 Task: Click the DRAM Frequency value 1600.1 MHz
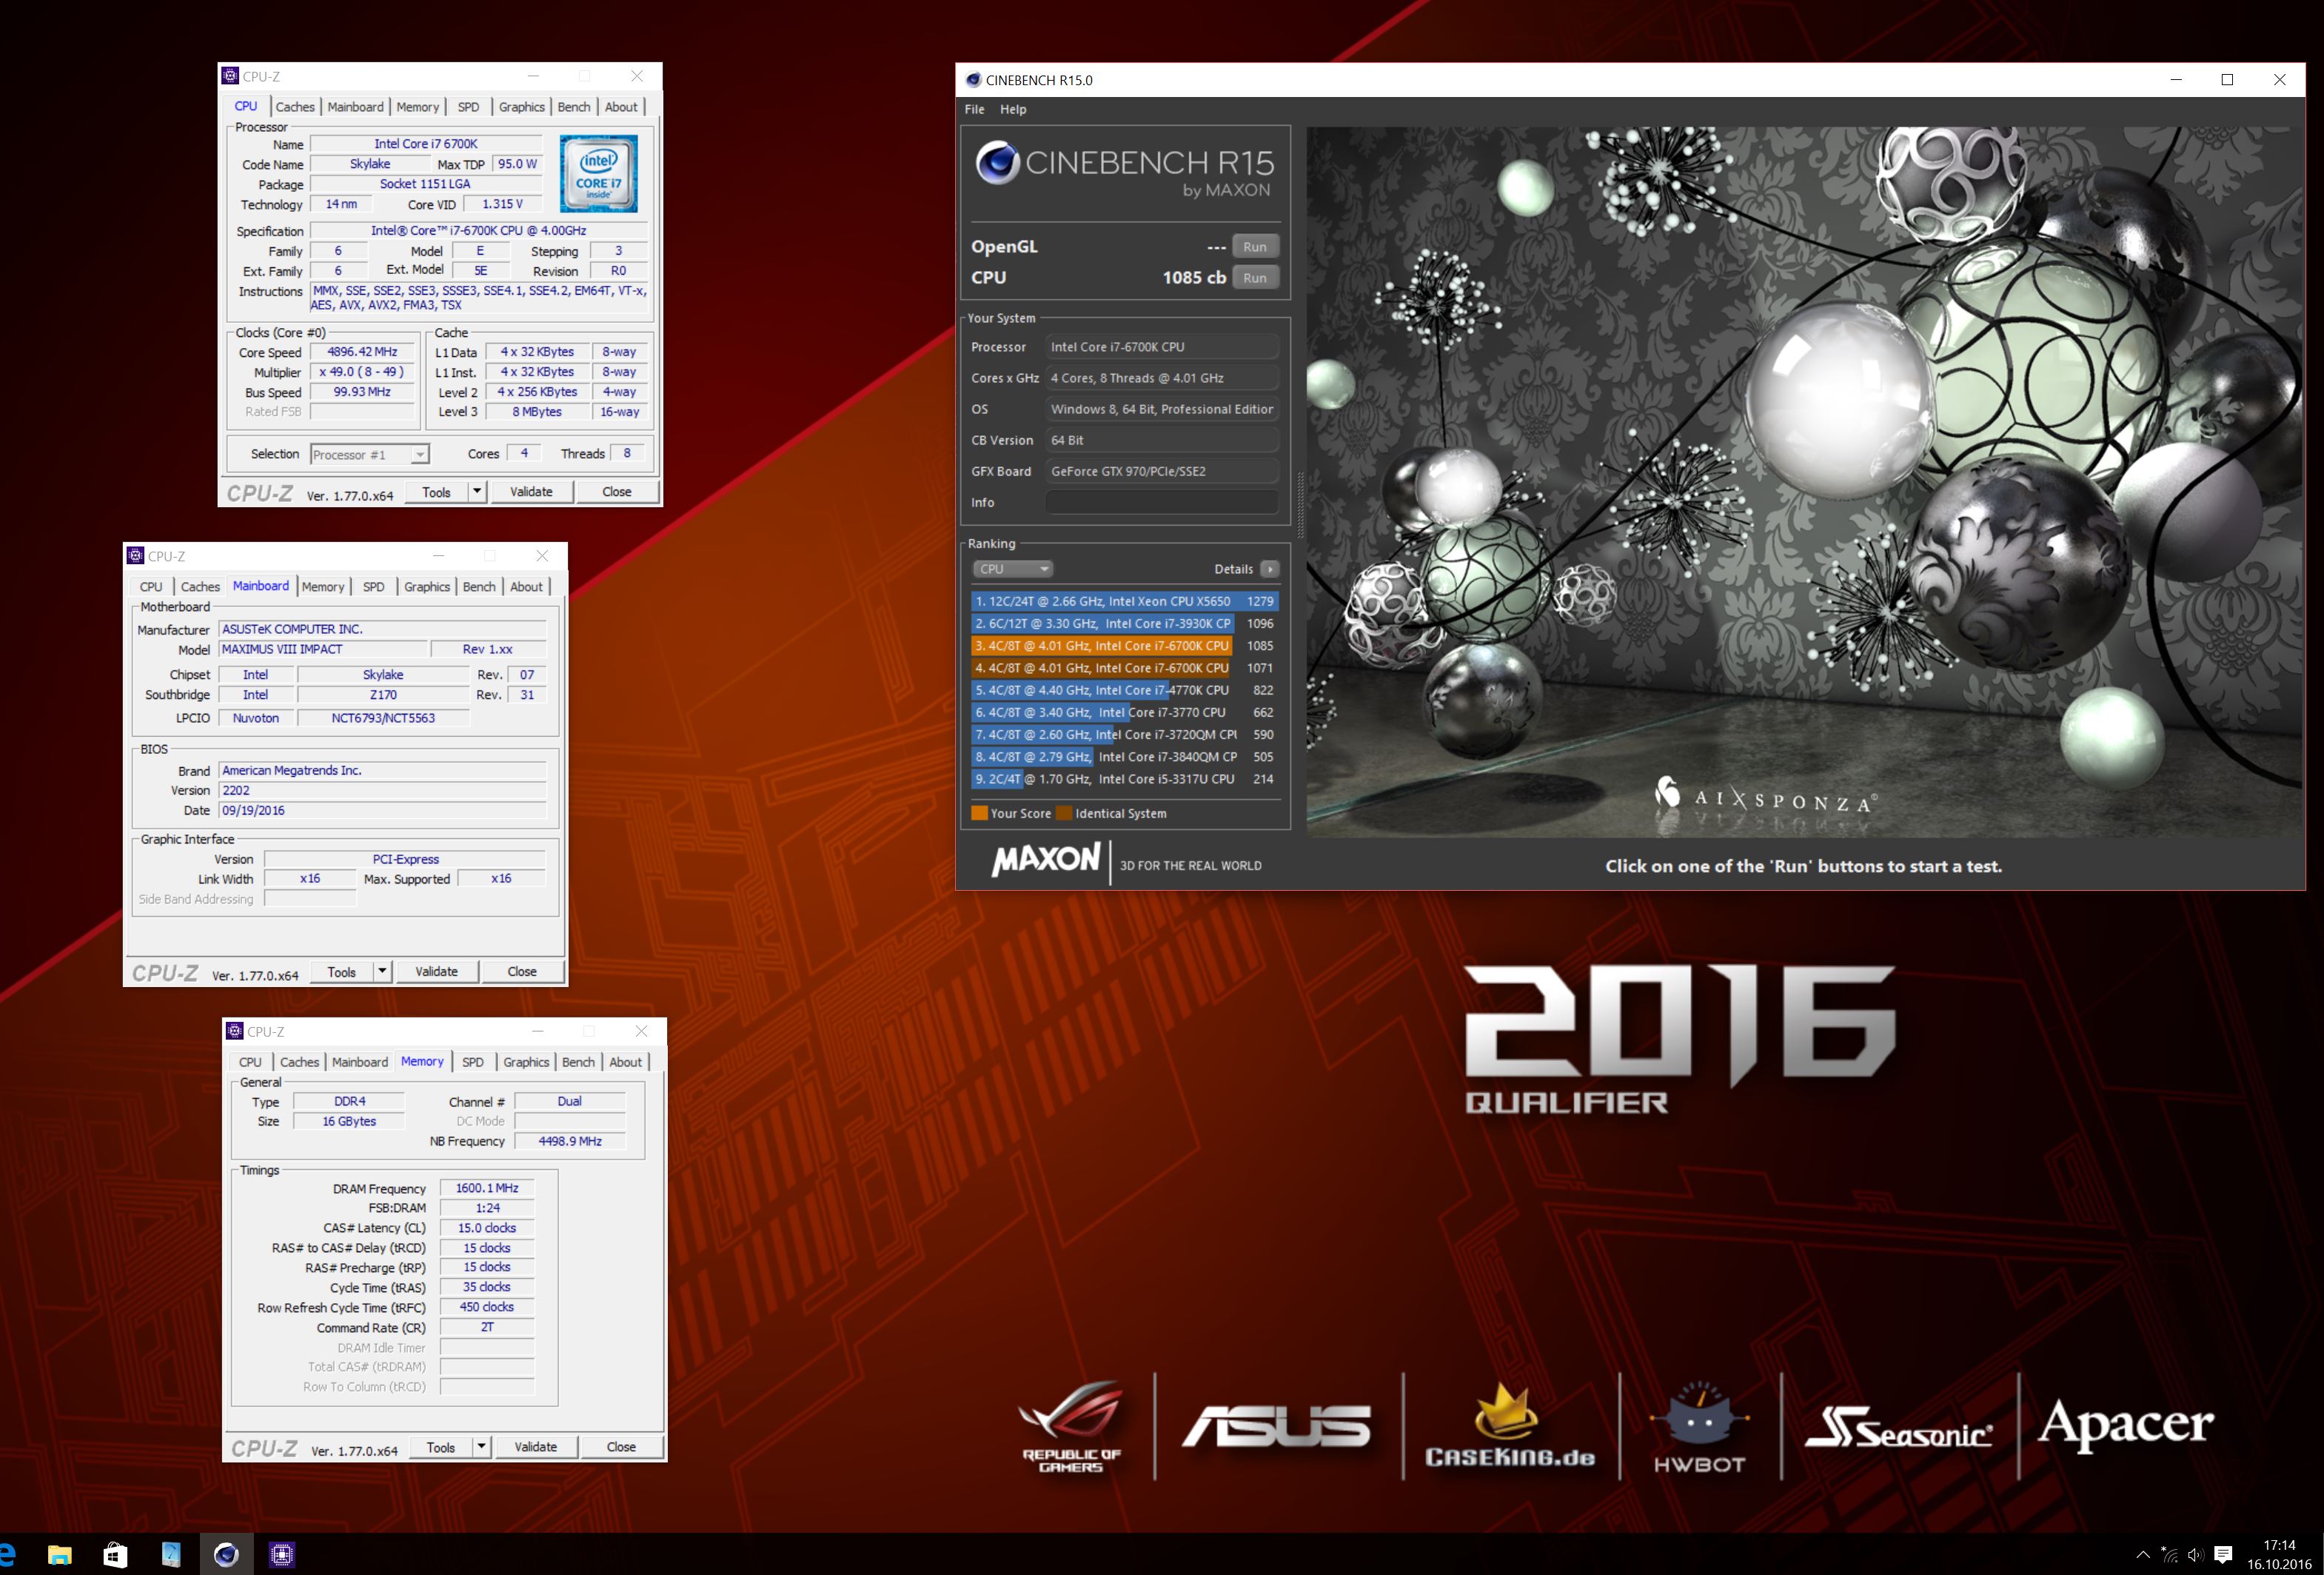tap(487, 1188)
